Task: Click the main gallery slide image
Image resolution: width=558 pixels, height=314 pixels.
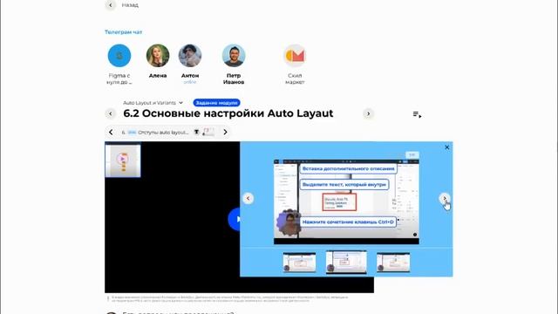Action: [346, 201]
